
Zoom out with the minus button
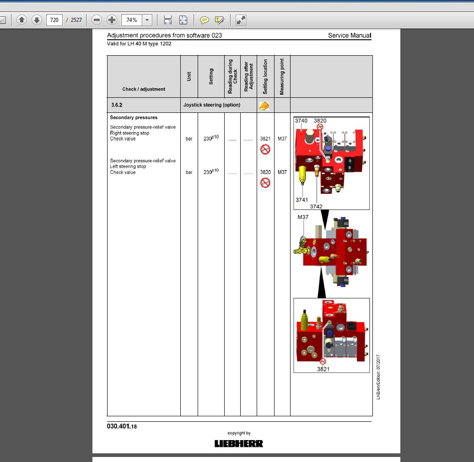[x=97, y=20]
